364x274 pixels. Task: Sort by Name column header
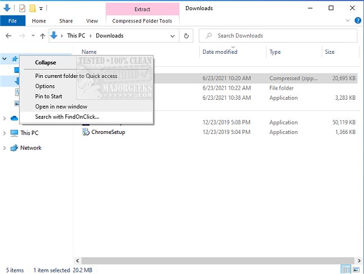click(x=89, y=52)
